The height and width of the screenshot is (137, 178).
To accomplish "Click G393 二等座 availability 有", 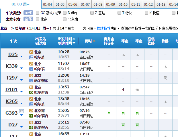I will pyautogui.click(x=137, y=113).
